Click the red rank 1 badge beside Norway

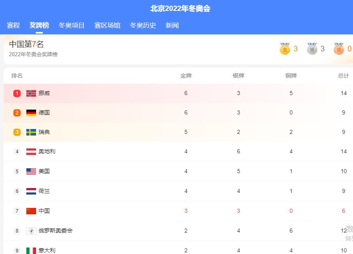[x=17, y=93]
